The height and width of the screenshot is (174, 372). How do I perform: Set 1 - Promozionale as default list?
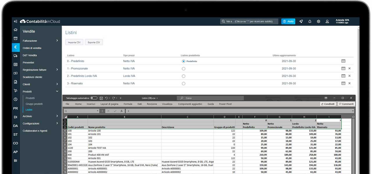point(183,69)
